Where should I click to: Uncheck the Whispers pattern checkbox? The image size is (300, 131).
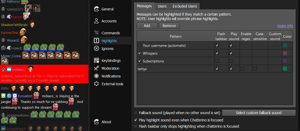(x=139, y=53)
